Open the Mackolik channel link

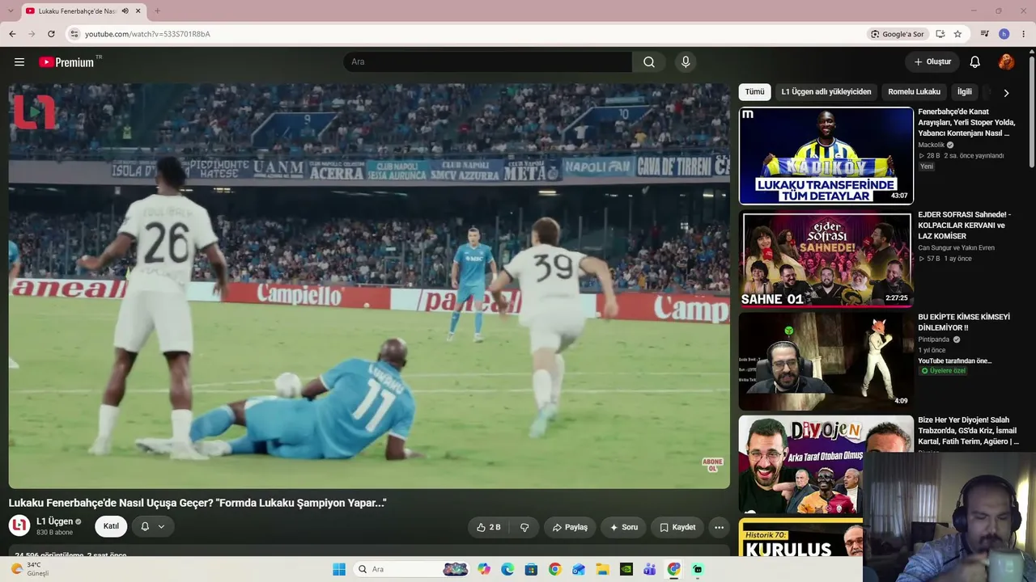(931, 145)
